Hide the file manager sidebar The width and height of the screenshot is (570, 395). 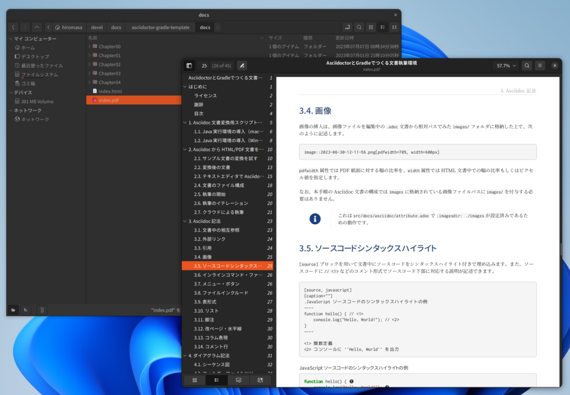(42, 310)
